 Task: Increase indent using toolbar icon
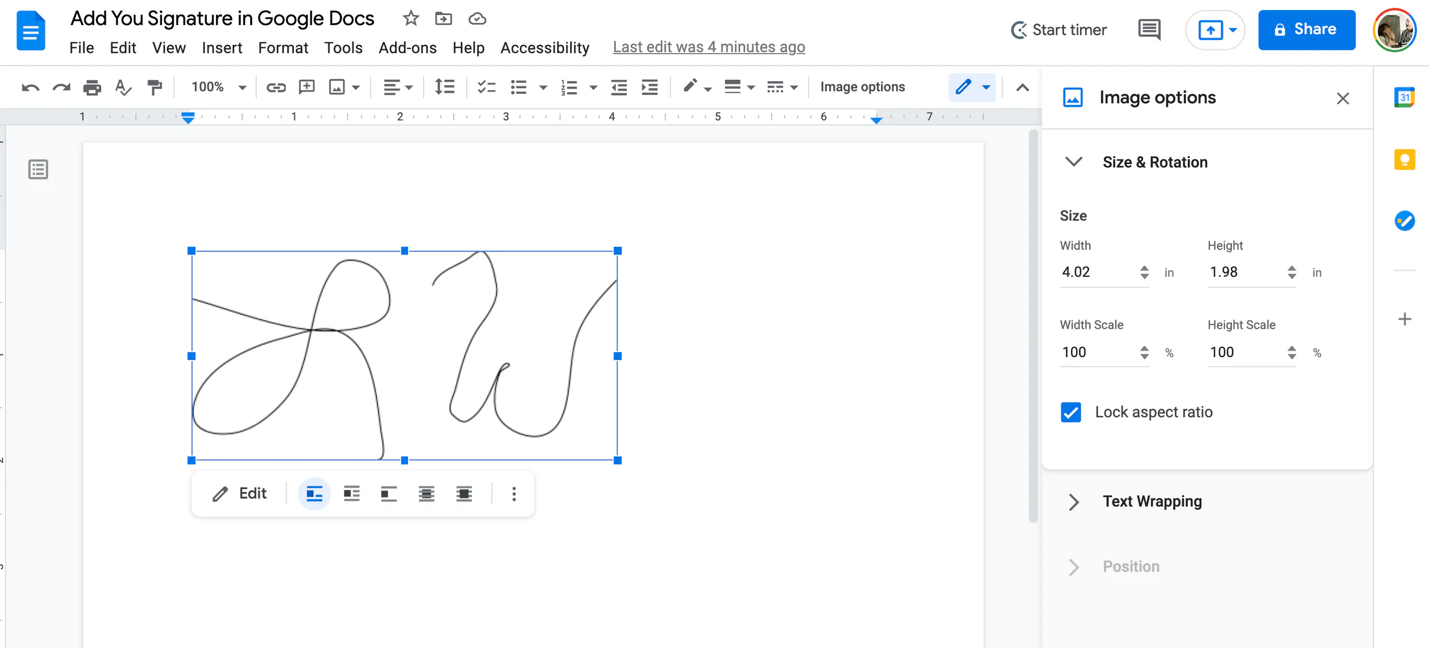click(x=649, y=87)
